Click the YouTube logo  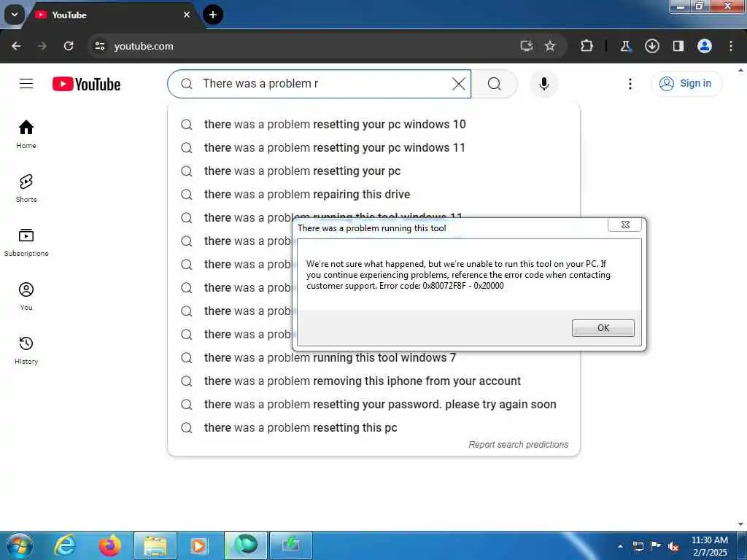point(86,84)
